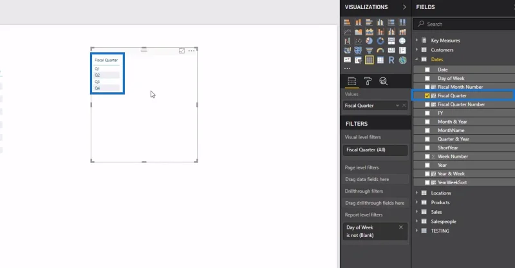Collapse the Dates table
The width and height of the screenshot is (515, 268).
pyautogui.click(x=417, y=59)
